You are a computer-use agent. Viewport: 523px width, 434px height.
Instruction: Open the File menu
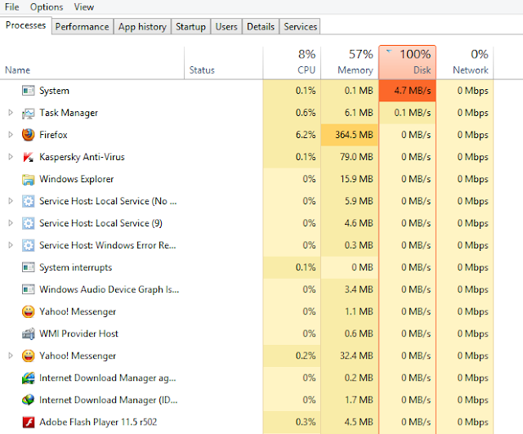(x=12, y=7)
